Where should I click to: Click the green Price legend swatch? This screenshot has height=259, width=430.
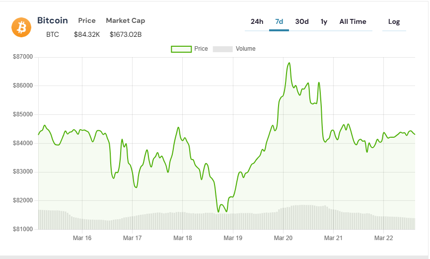tap(181, 49)
